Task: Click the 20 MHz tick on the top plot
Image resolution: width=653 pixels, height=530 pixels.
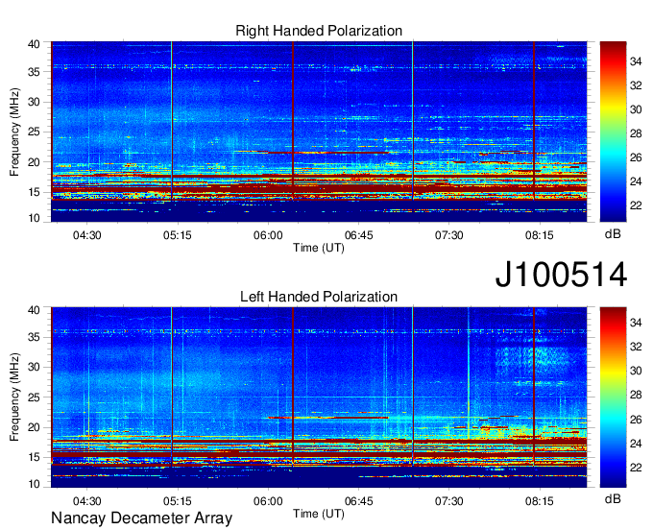Action: (35, 162)
